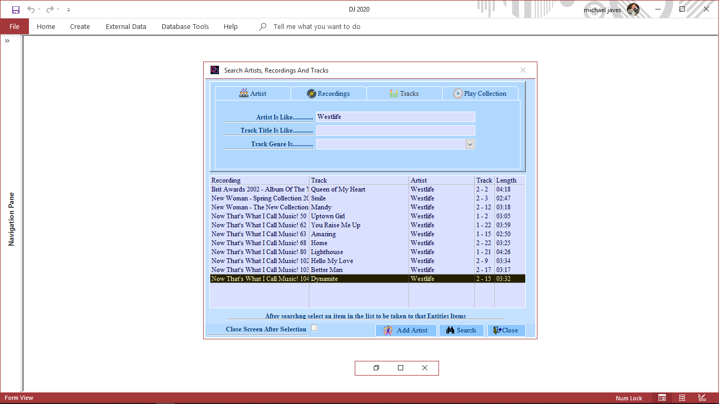Switch to Form View in status bar
The width and height of the screenshot is (719, 404).
point(662,398)
